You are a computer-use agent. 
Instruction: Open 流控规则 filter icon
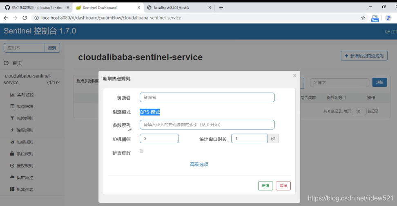pyautogui.click(x=12, y=118)
